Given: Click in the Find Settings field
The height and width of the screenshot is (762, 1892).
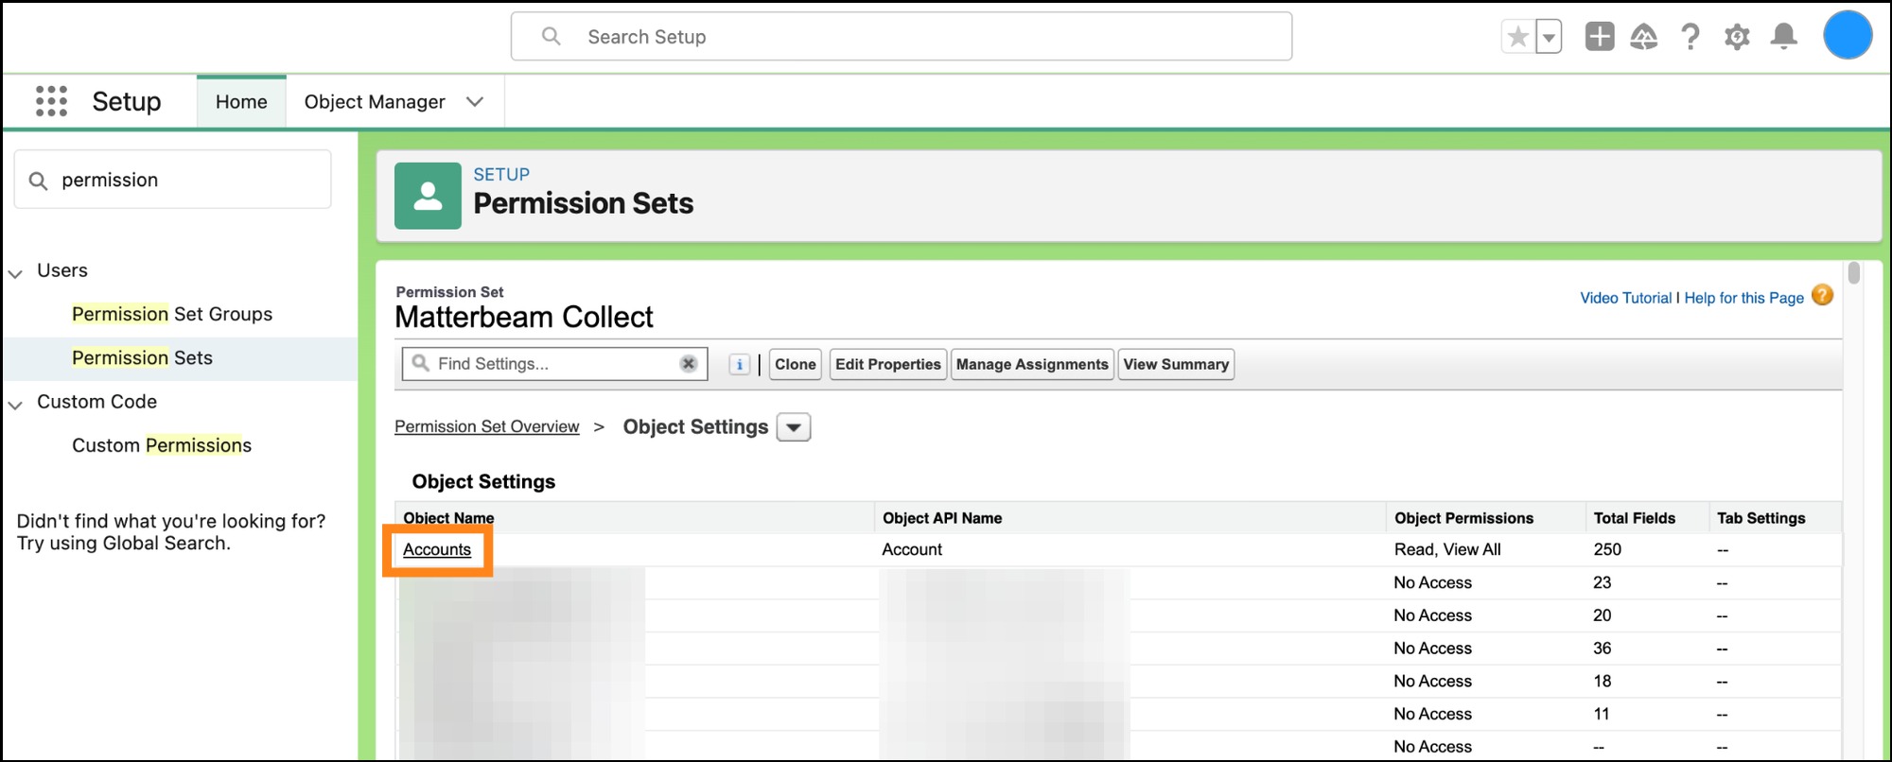Looking at the screenshot, I should [x=555, y=364].
